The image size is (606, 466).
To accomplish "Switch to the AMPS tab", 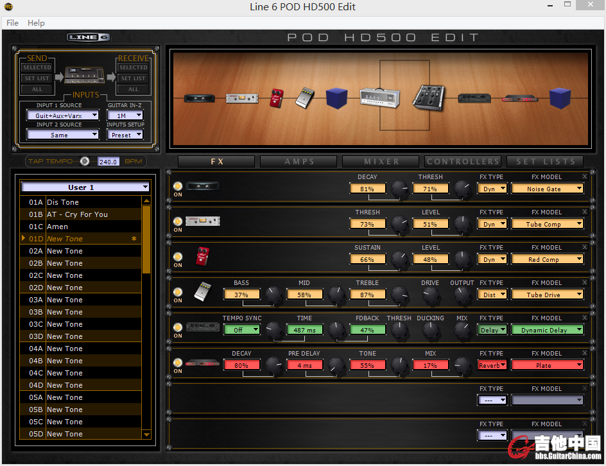I will (299, 162).
